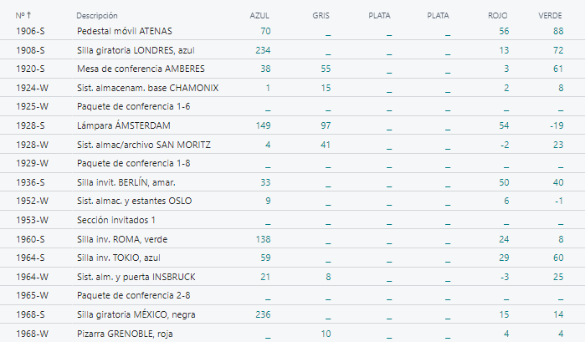Open GRIS value 10 for Pizarra GRENOBLE

click(x=326, y=334)
